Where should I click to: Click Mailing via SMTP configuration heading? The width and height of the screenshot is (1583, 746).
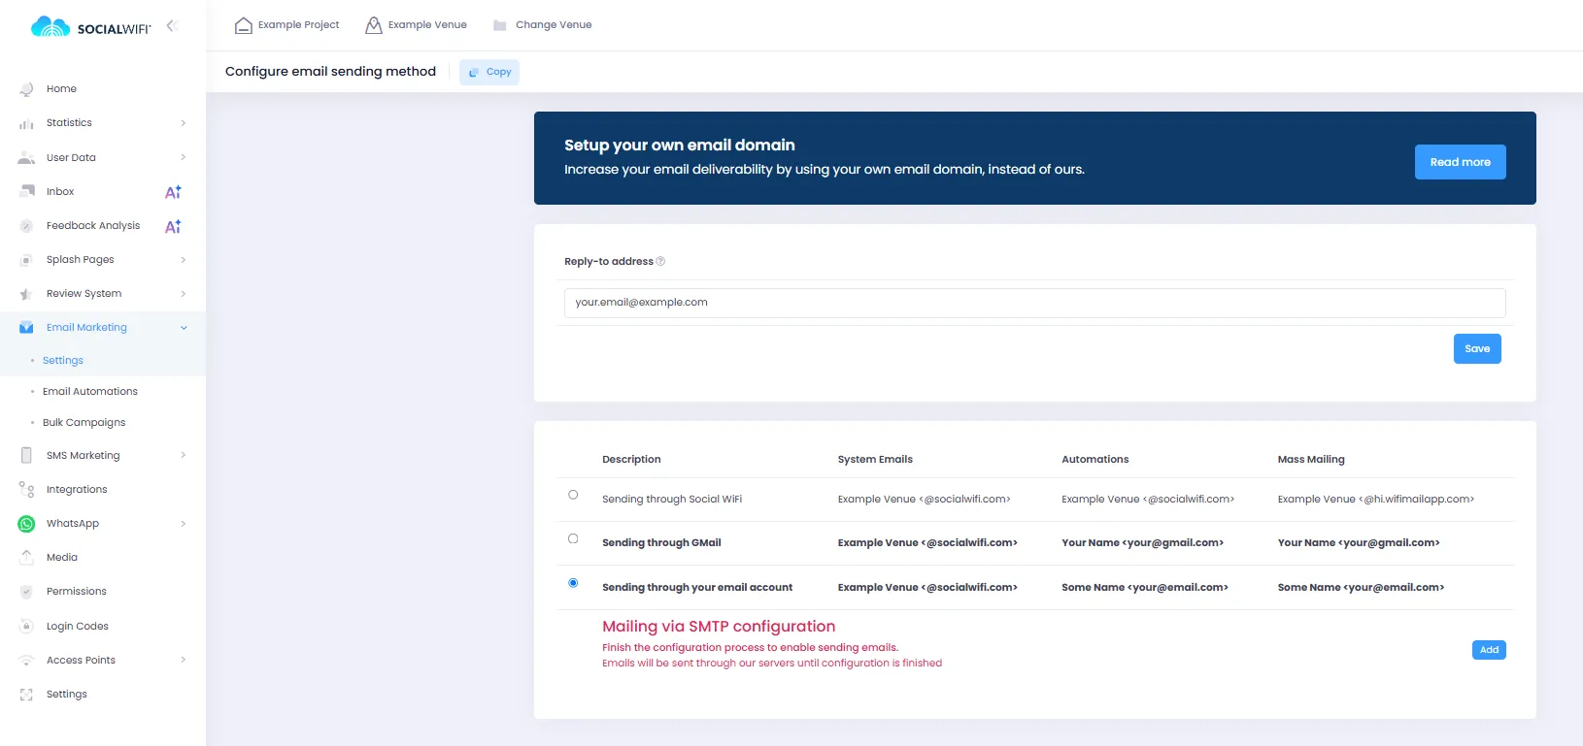(x=719, y=627)
